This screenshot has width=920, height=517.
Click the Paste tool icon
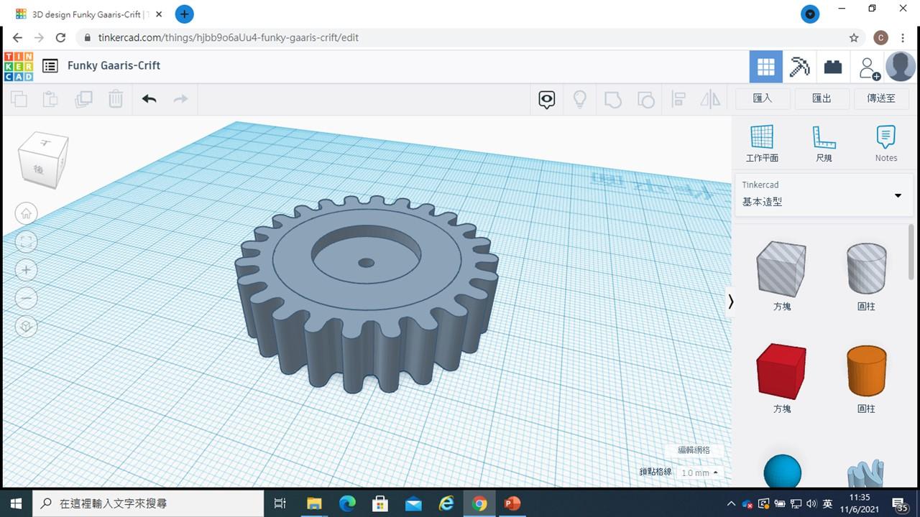(x=50, y=99)
